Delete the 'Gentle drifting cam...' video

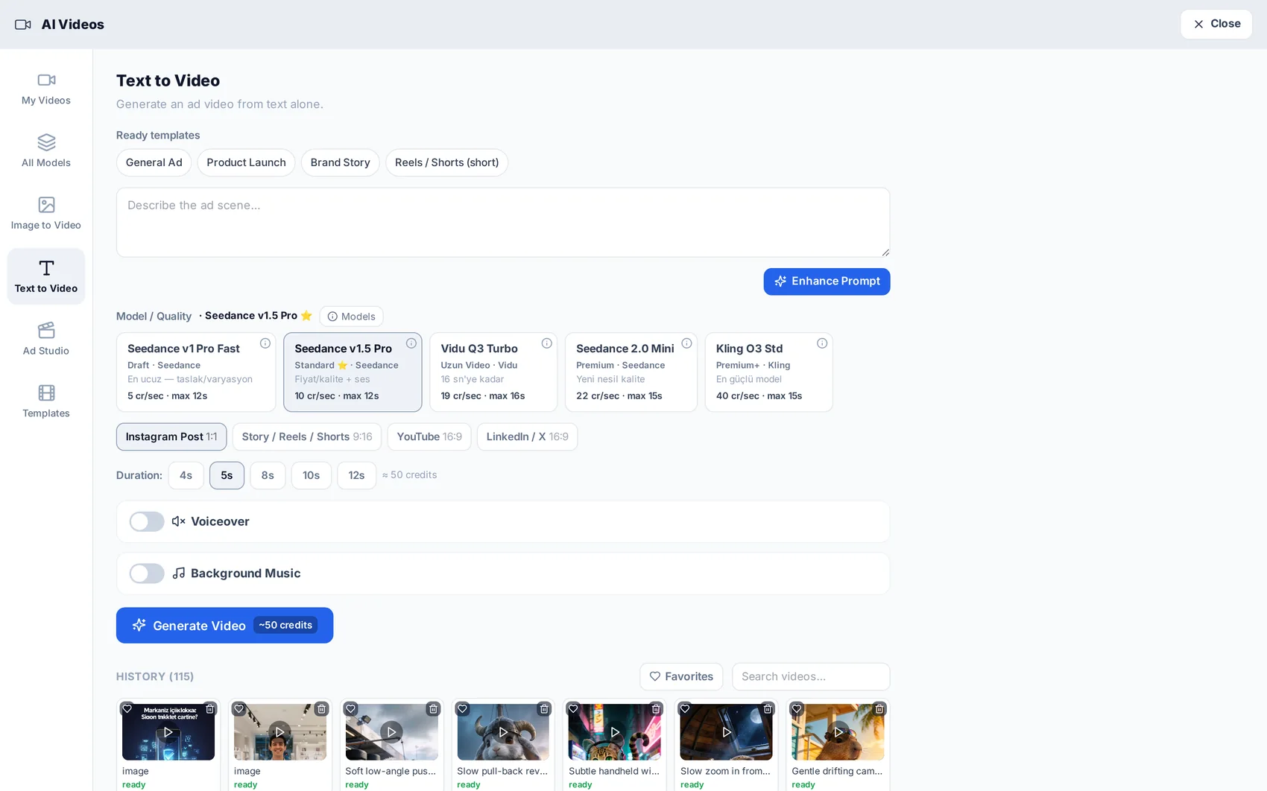point(879,709)
